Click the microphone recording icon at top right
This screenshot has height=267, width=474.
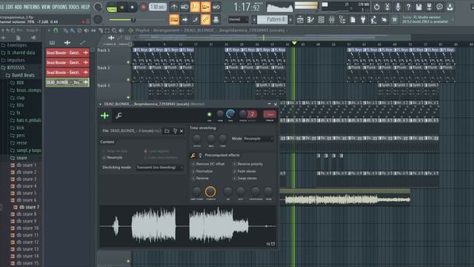pos(398,7)
